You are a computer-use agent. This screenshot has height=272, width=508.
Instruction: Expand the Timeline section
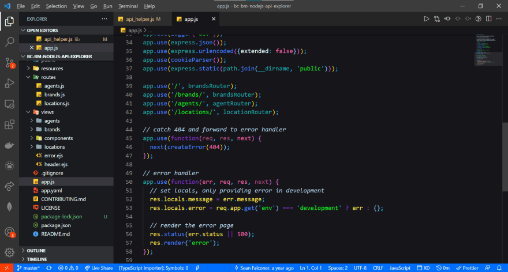pos(66,259)
